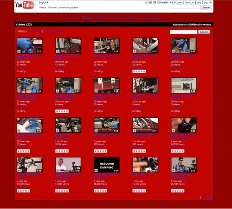Add the Rebound Damping video to QuickList
The image size is (232, 209).
point(96,171)
